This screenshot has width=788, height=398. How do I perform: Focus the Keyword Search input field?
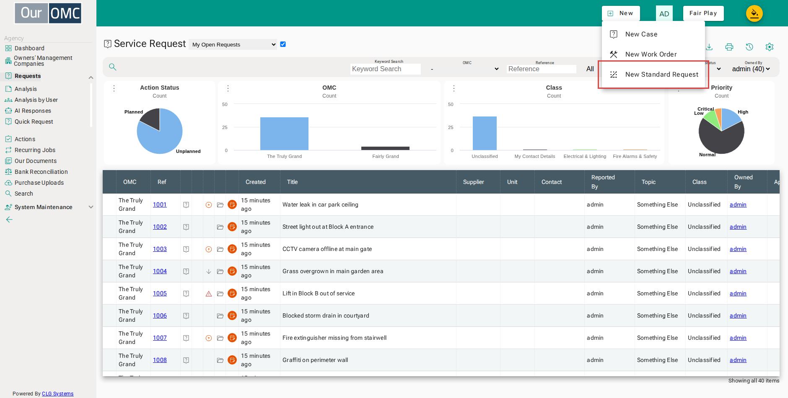coord(386,69)
